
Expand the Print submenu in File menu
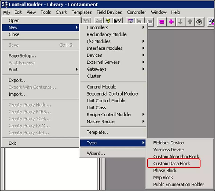click(77, 69)
